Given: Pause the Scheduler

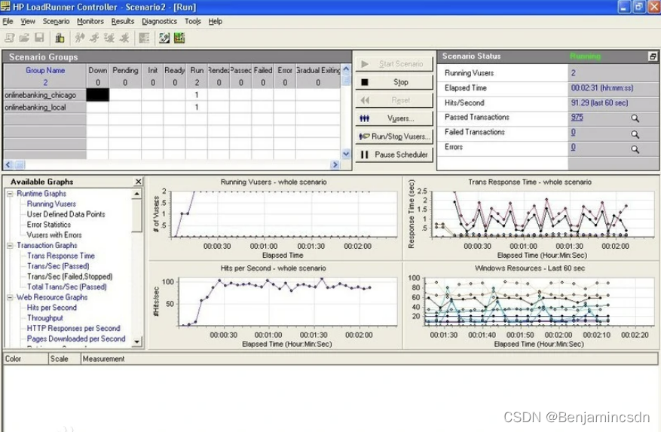Looking at the screenshot, I should point(394,155).
